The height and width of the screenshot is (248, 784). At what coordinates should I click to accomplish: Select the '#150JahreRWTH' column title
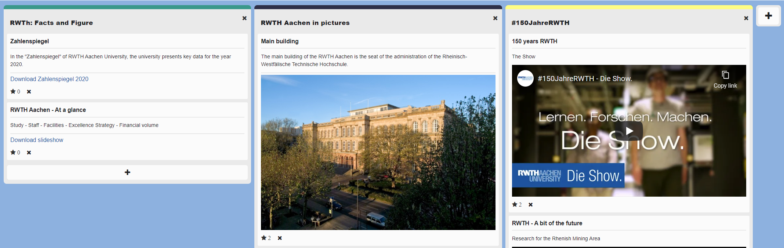(540, 23)
